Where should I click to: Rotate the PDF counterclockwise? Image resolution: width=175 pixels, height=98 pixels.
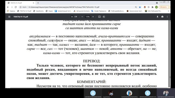pos(104,17)
